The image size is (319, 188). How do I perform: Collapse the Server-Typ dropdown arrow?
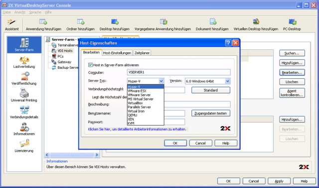pos(161,81)
